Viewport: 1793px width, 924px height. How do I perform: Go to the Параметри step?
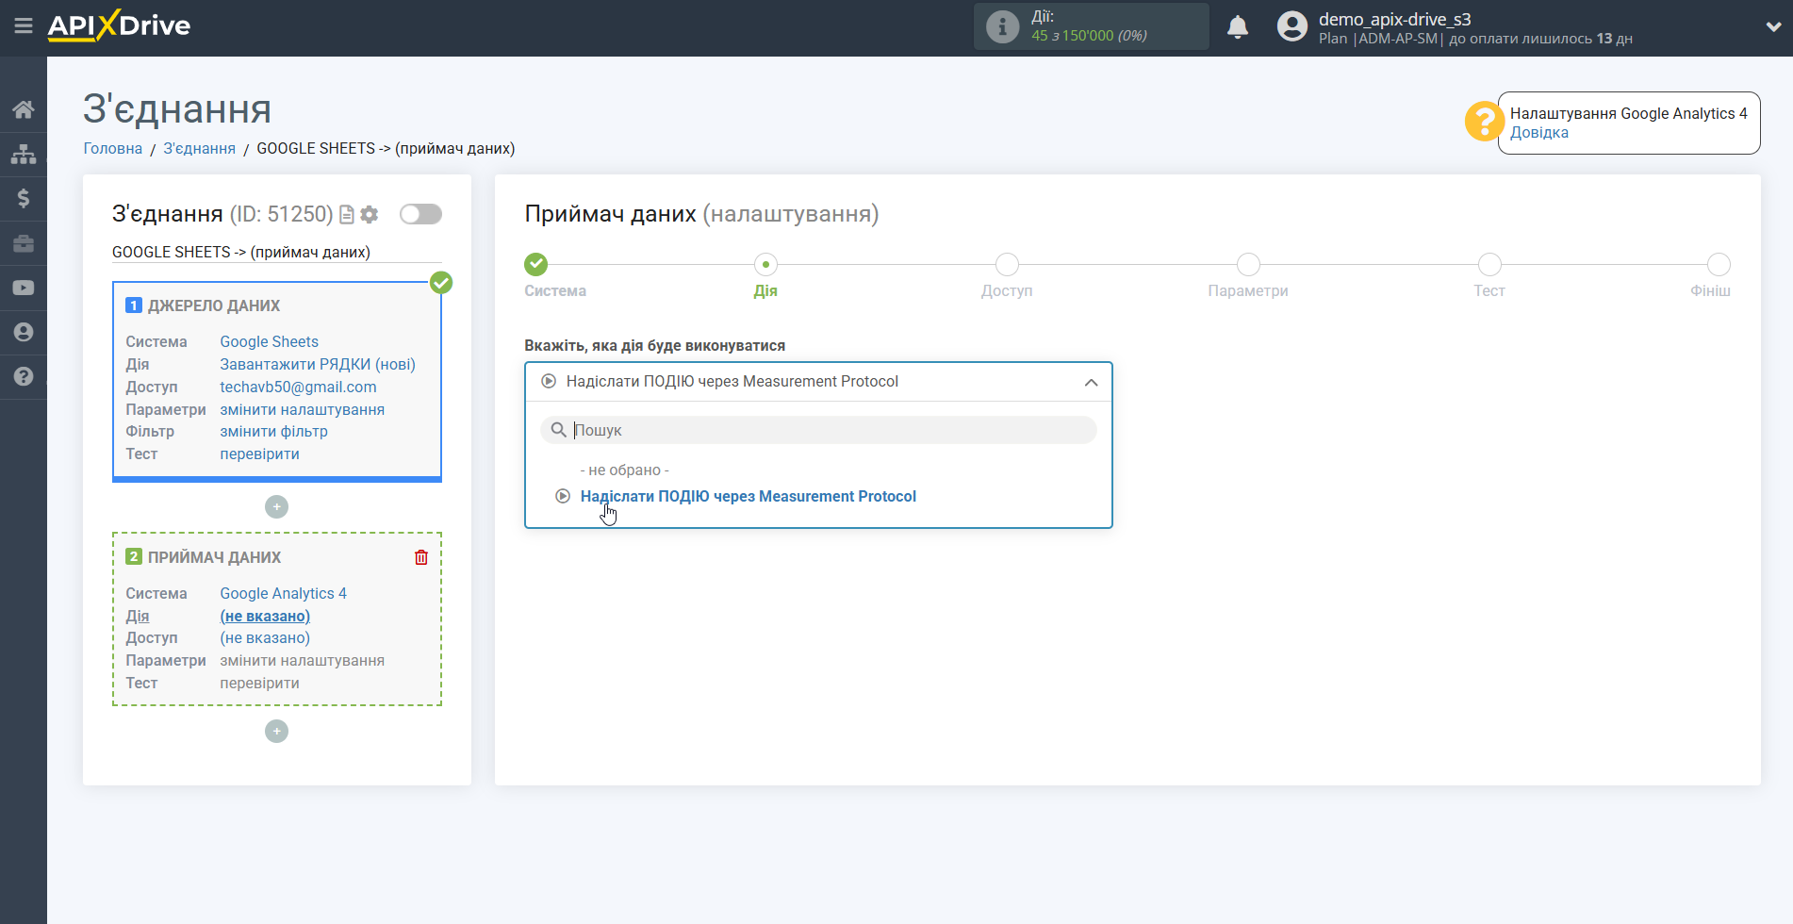point(1248,264)
